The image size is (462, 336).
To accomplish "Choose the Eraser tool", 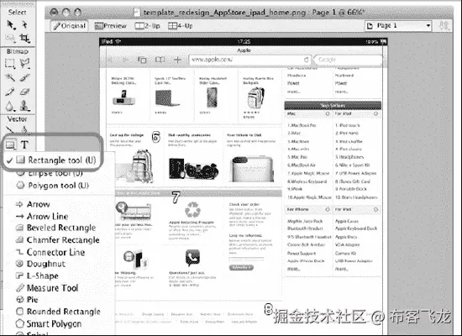I will (x=24, y=92).
